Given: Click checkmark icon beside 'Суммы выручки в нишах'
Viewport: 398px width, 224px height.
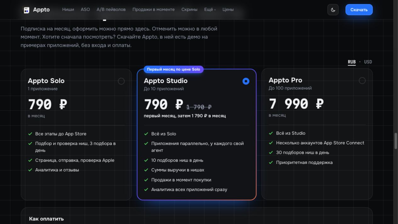Looking at the screenshot, I should tap(146, 170).
